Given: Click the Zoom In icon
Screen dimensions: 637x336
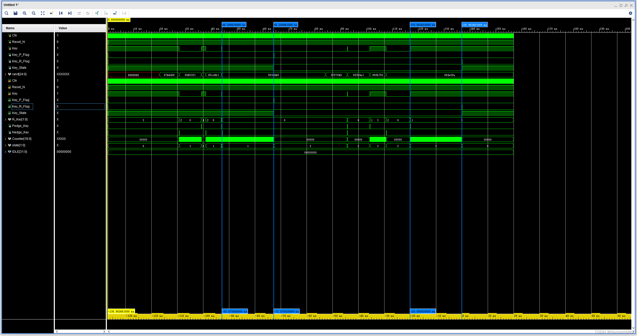Looking at the screenshot, I should pos(25,13).
